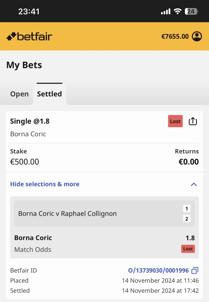
Task: Collapse selections with the chevron up arrow
Action: tap(194, 184)
